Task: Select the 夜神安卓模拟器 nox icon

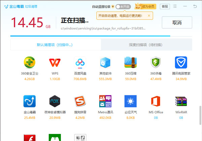Action: pos(55,101)
